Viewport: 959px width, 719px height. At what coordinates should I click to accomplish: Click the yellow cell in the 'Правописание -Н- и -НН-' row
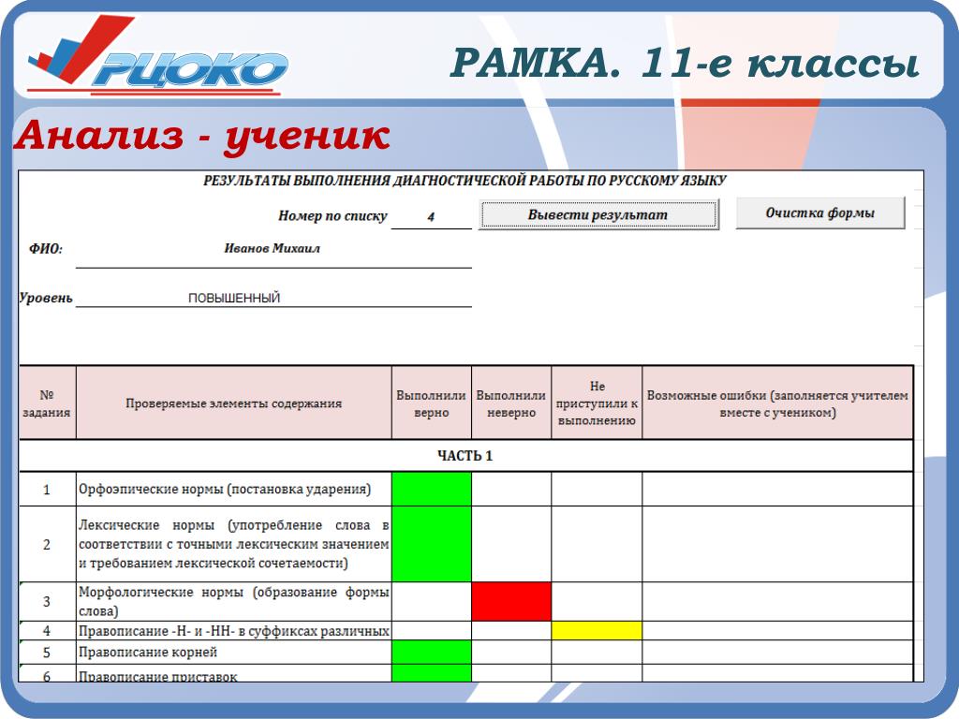click(x=597, y=630)
